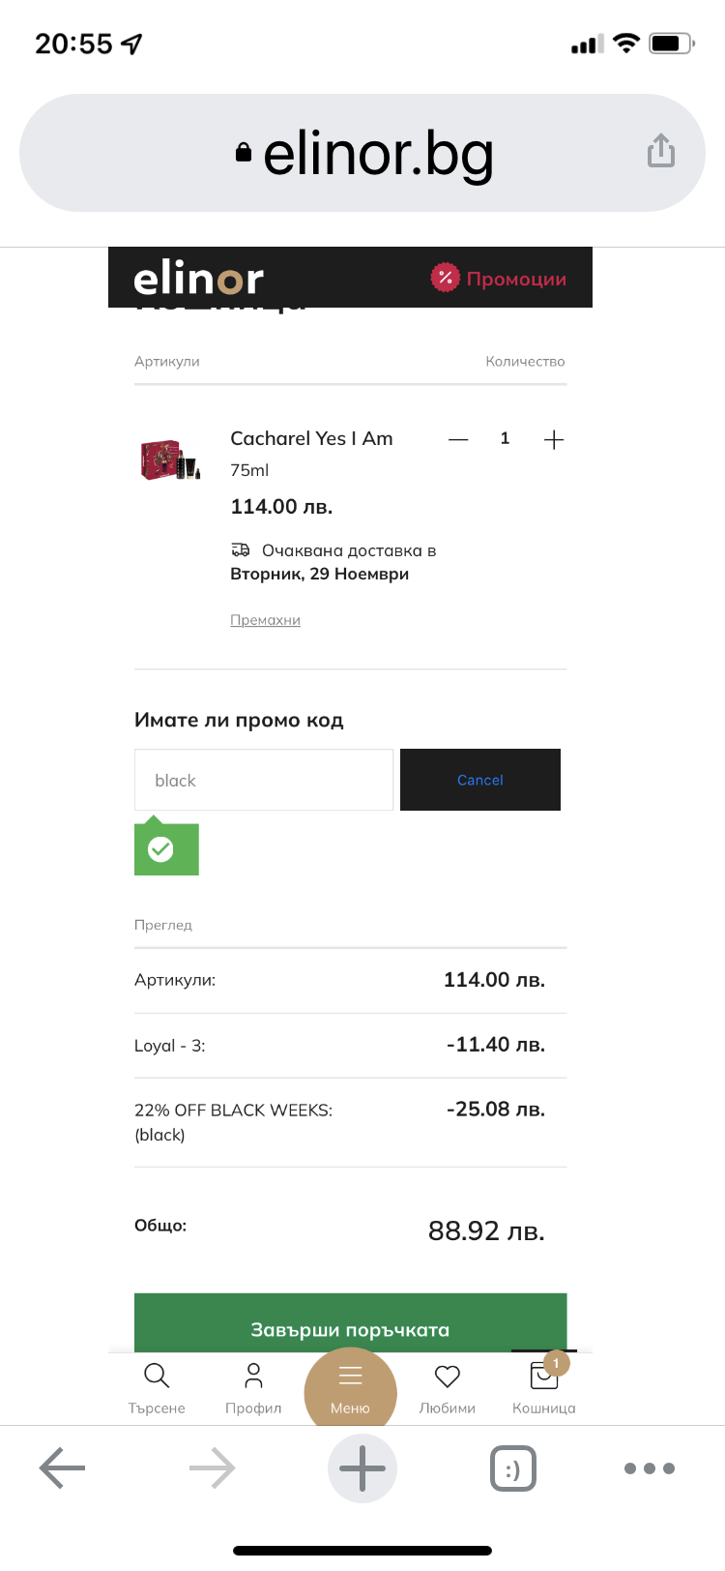Decrease quantity with minus icon
Viewport: 725px width, 1571px height.
click(458, 439)
